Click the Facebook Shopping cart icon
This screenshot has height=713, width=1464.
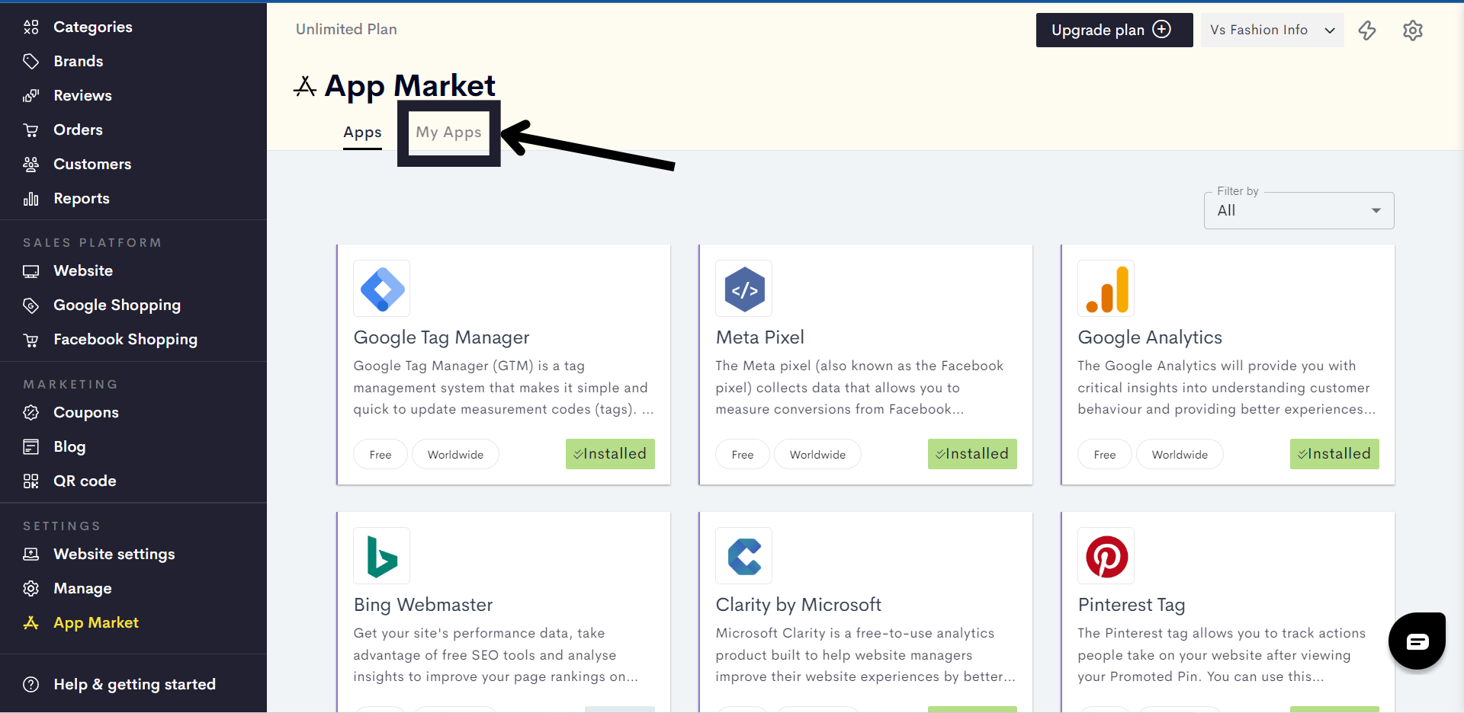click(x=30, y=340)
